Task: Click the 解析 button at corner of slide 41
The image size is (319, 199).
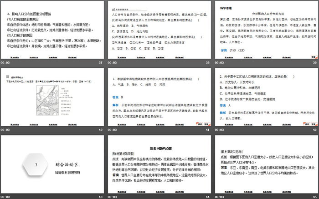Action: tap(200, 124)
